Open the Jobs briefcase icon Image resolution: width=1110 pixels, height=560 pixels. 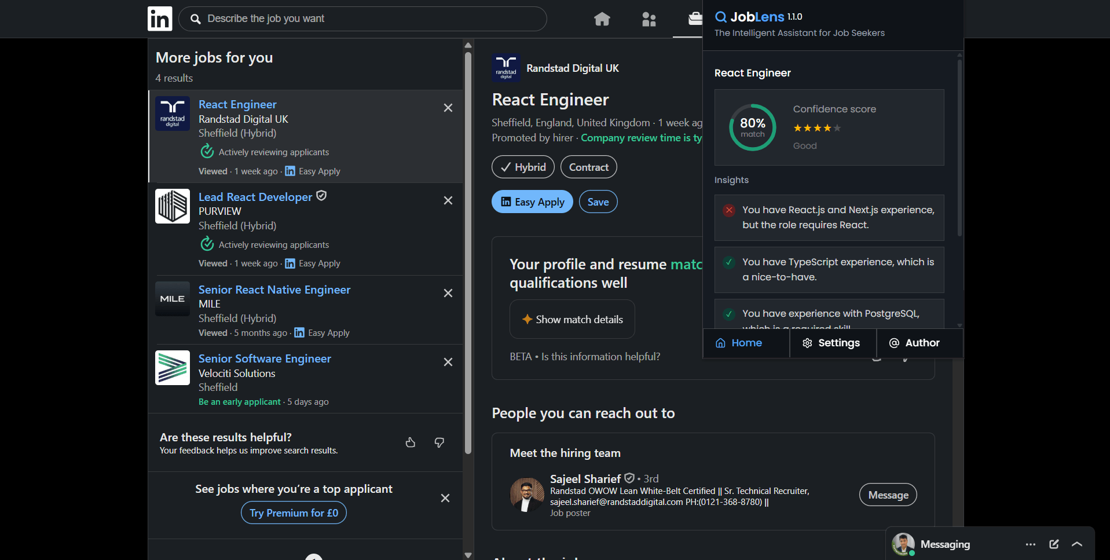695,19
